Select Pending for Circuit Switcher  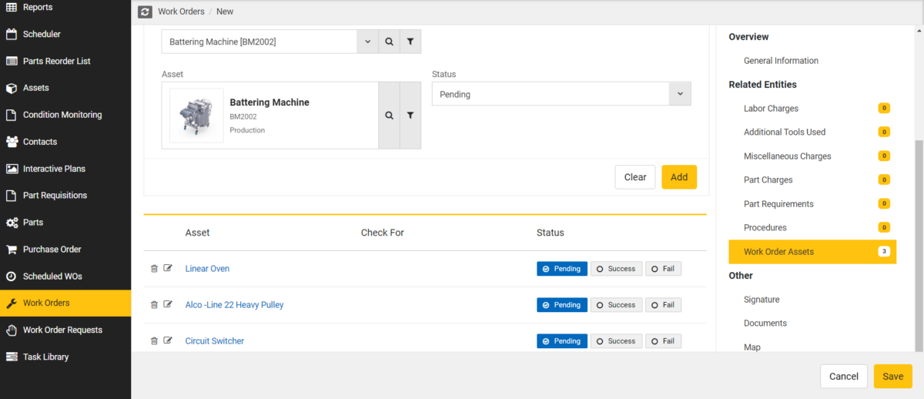tap(562, 341)
